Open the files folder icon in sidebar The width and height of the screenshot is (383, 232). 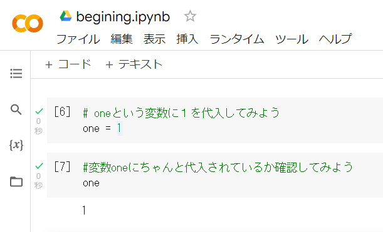tap(16, 181)
